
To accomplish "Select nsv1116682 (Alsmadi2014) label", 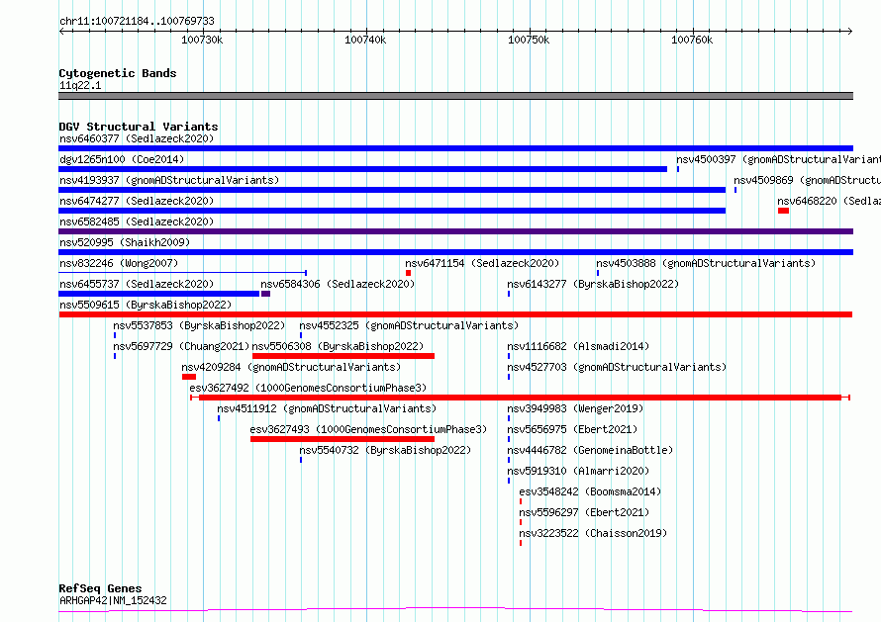I will pos(577,346).
